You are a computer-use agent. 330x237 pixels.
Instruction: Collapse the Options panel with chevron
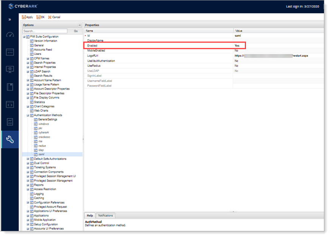coord(80,25)
